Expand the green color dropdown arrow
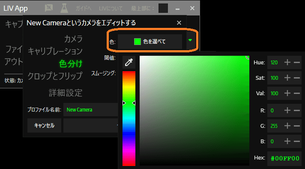 click(x=190, y=40)
